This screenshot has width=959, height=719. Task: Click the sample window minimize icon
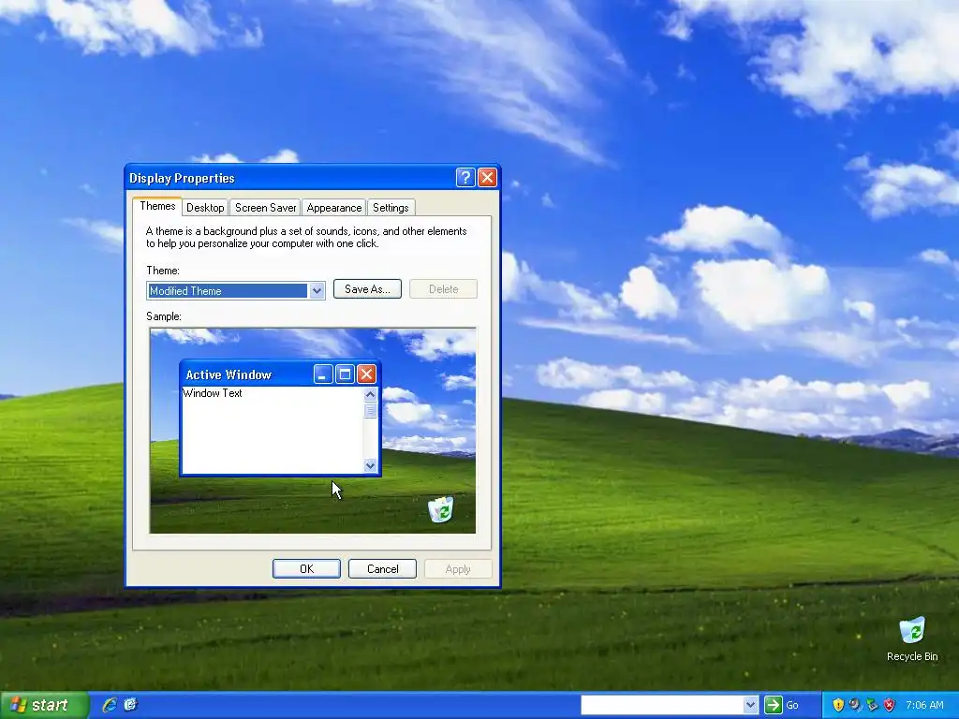pyautogui.click(x=323, y=374)
